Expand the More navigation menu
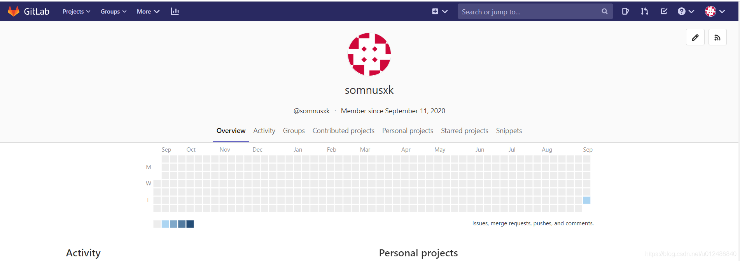 (x=148, y=12)
